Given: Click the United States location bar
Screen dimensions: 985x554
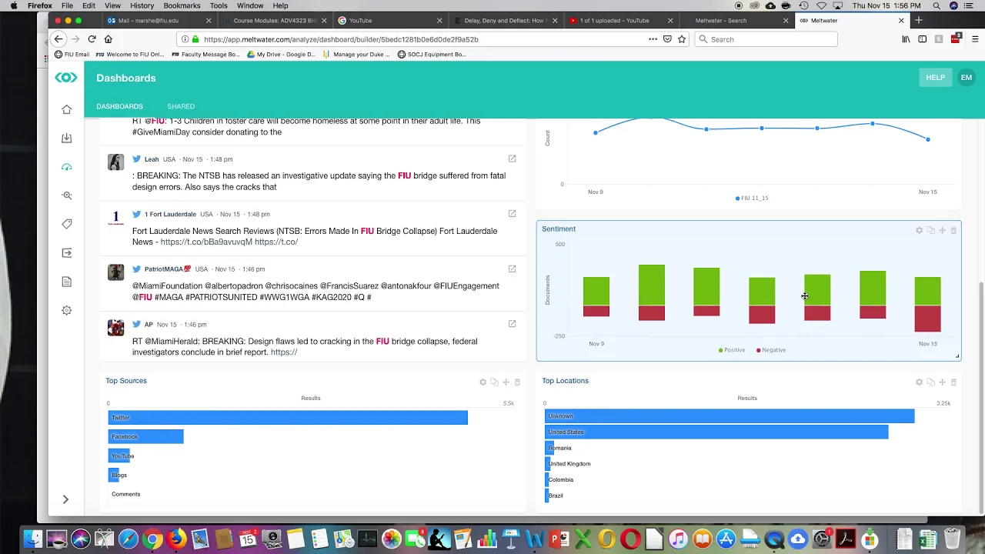Looking at the screenshot, I should (716, 432).
